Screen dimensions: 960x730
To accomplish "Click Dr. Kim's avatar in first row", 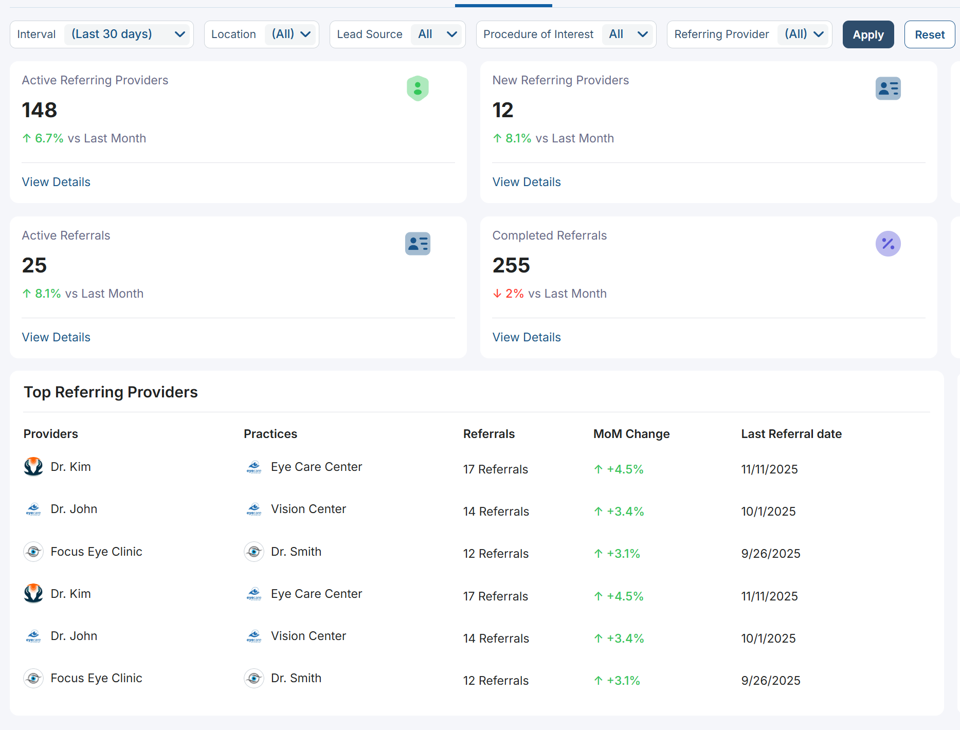I will (33, 467).
